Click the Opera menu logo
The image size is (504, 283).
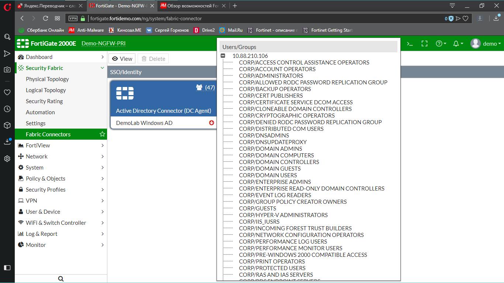tap(7, 6)
